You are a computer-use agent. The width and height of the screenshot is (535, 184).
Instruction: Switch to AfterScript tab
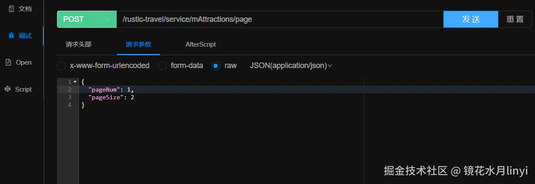(x=201, y=44)
